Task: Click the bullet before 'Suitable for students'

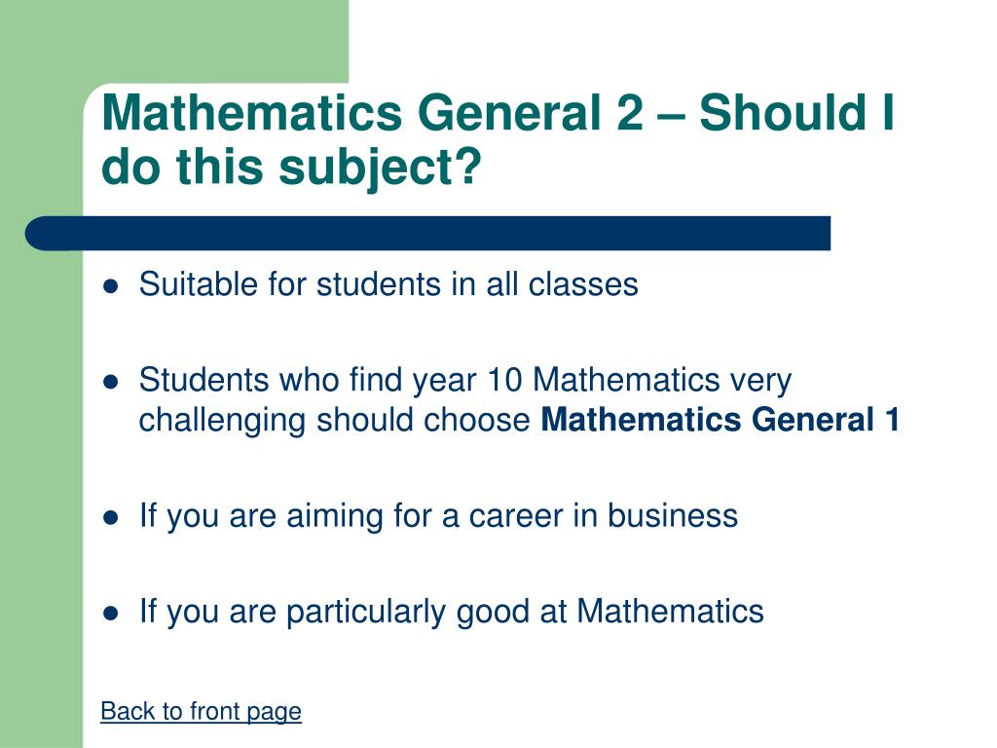Action: (x=111, y=286)
